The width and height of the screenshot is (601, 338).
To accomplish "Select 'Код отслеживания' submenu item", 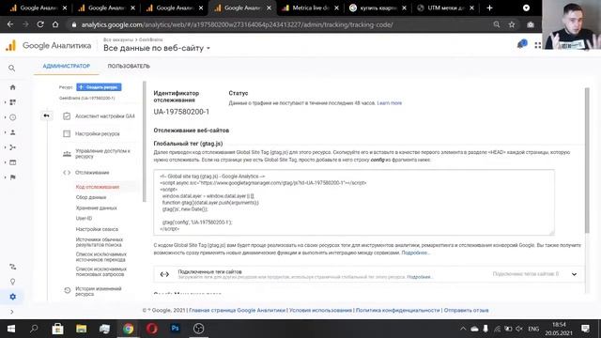I will 98,187.
